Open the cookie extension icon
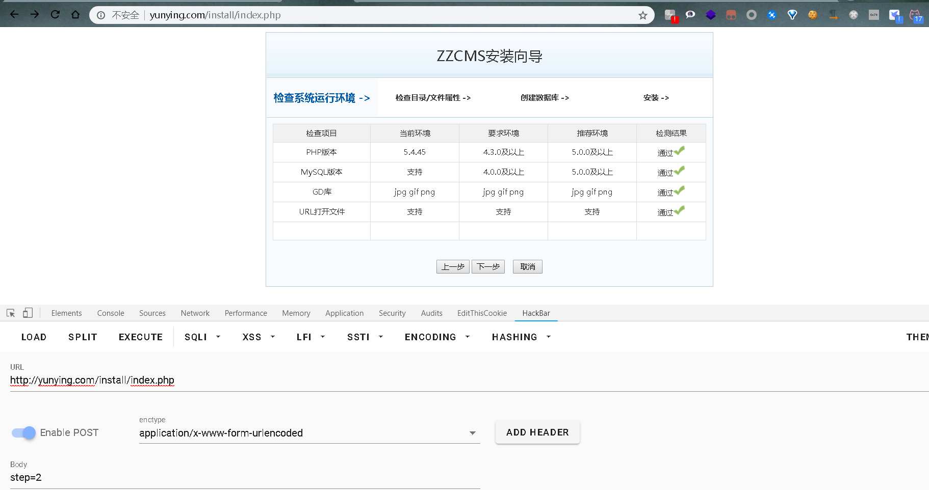929x490 pixels. tap(813, 15)
